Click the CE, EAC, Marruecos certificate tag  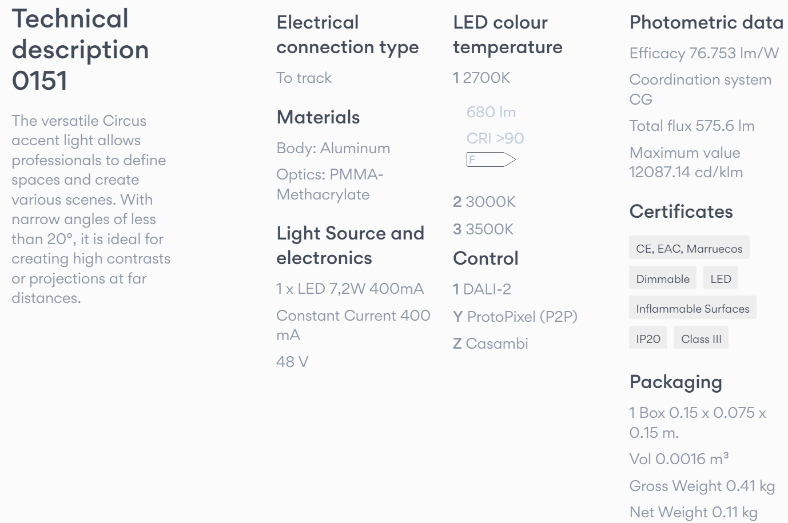689,249
